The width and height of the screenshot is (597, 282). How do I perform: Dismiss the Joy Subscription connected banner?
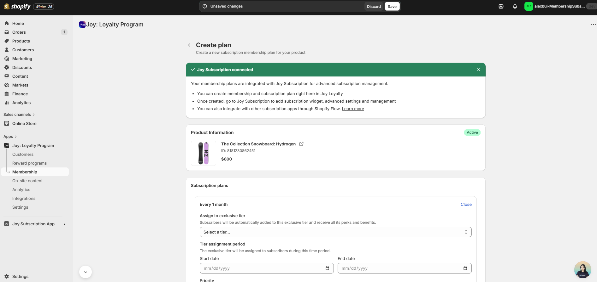[478, 70]
